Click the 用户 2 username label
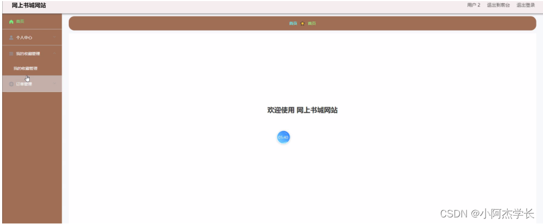The width and height of the screenshot is (543, 224). tap(473, 5)
